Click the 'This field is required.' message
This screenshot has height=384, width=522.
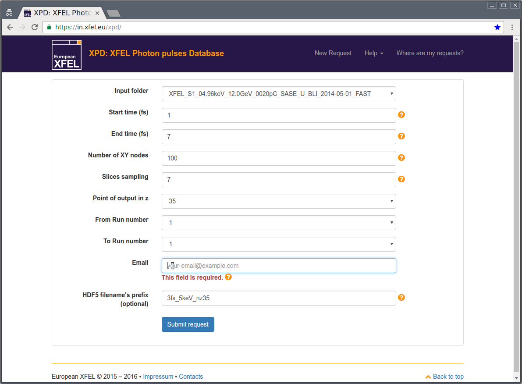coord(192,277)
